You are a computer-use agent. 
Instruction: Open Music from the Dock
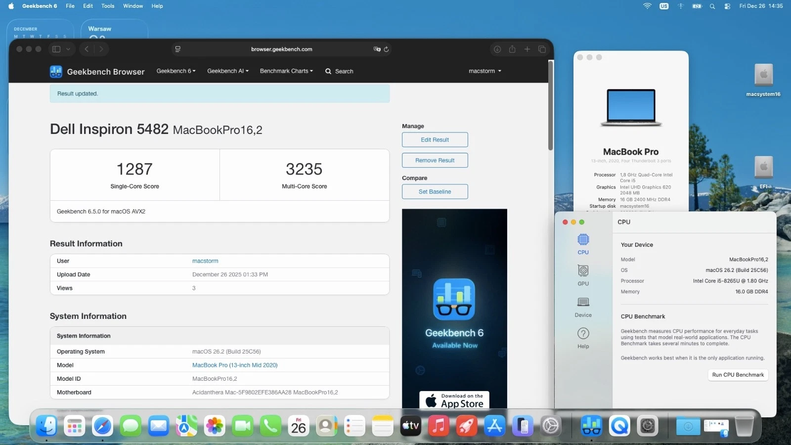pyautogui.click(x=439, y=426)
